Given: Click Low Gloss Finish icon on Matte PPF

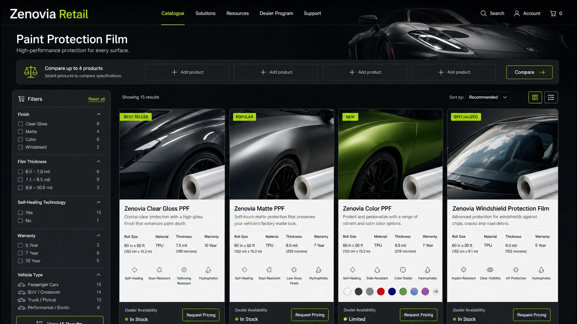Looking at the screenshot, I should [x=294, y=270].
